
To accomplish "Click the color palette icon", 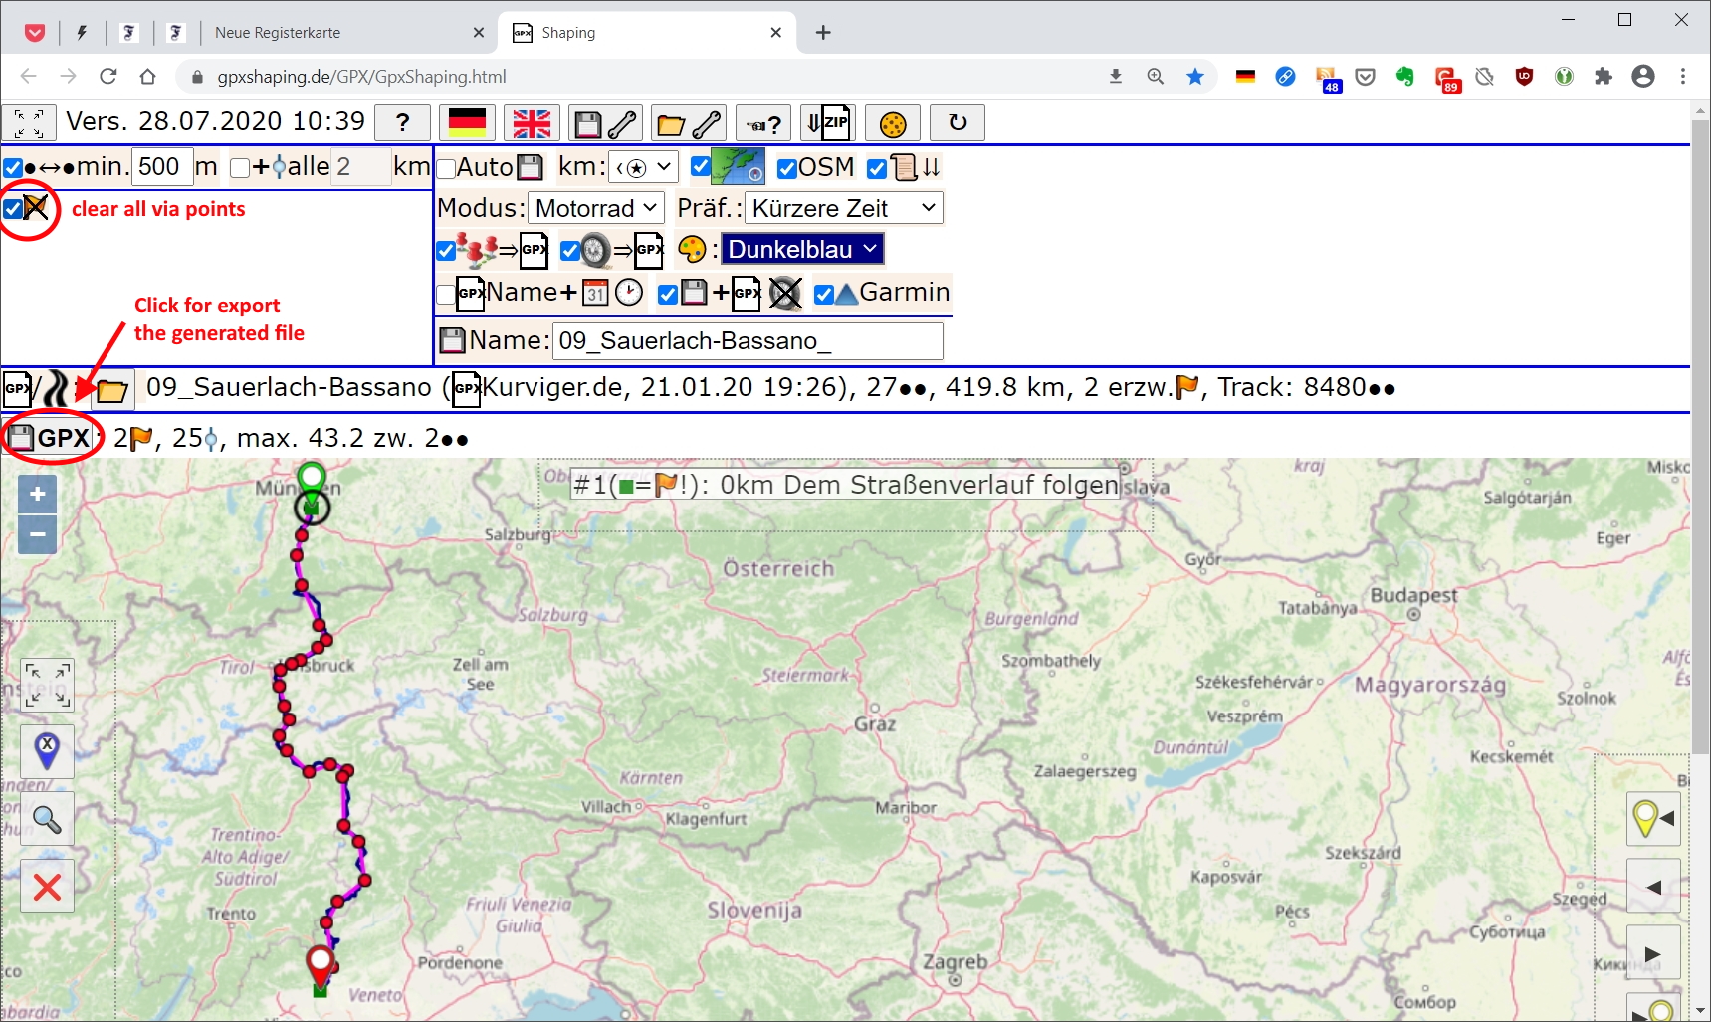I will 692,249.
